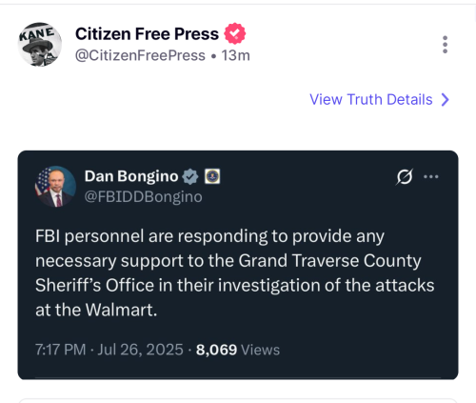Click the KANE hat avatar image

pyautogui.click(x=40, y=45)
